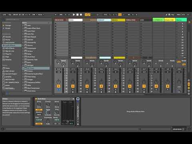Click the Drum Buss save preset icon

(74, 99)
